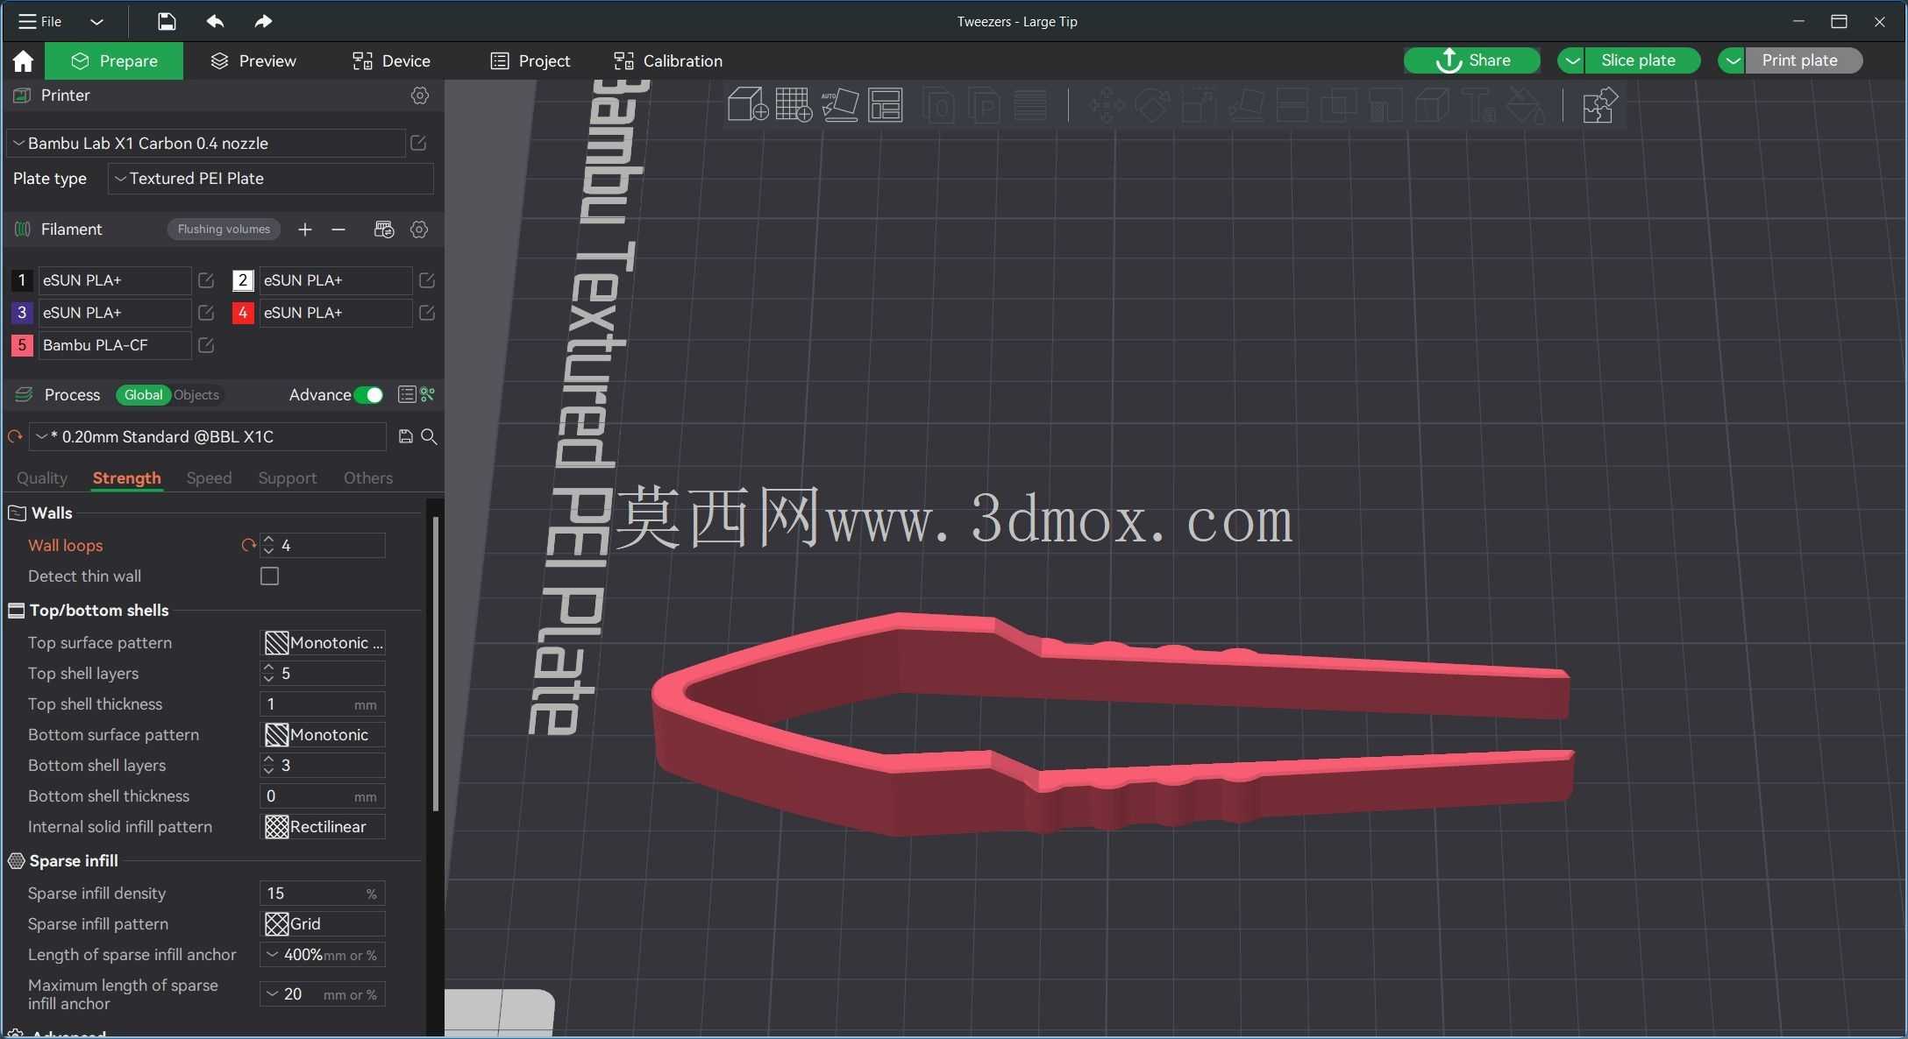Open the Slice plate options arrow
The height and width of the screenshot is (1039, 1908).
click(x=1571, y=60)
